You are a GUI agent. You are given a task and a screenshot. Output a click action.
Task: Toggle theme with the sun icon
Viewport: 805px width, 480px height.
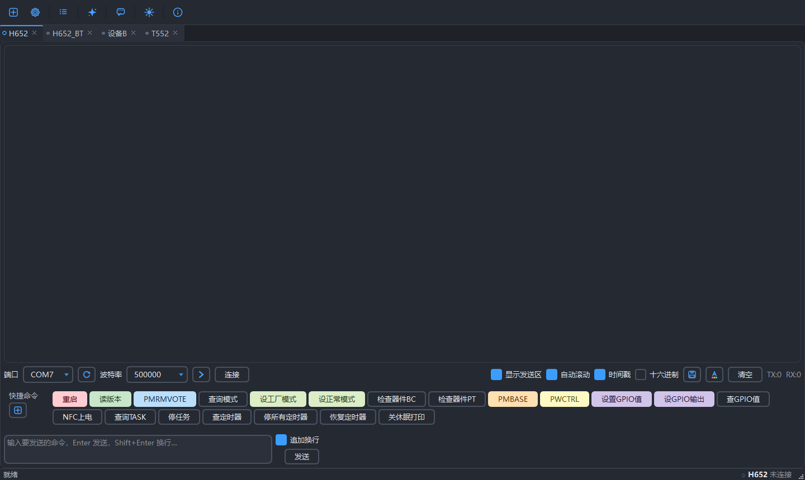[x=149, y=12]
